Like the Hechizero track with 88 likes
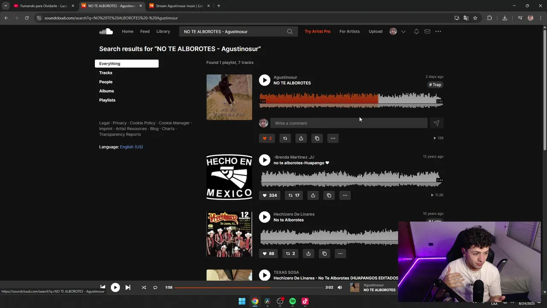This screenshot has height=308, width=547. coord(268,254)
